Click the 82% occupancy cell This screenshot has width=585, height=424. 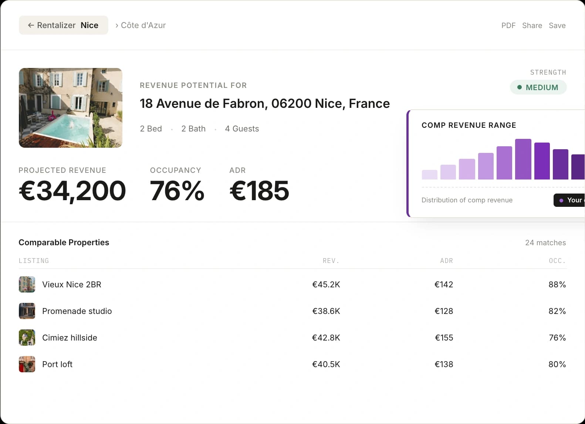click(x=557, y=311)
